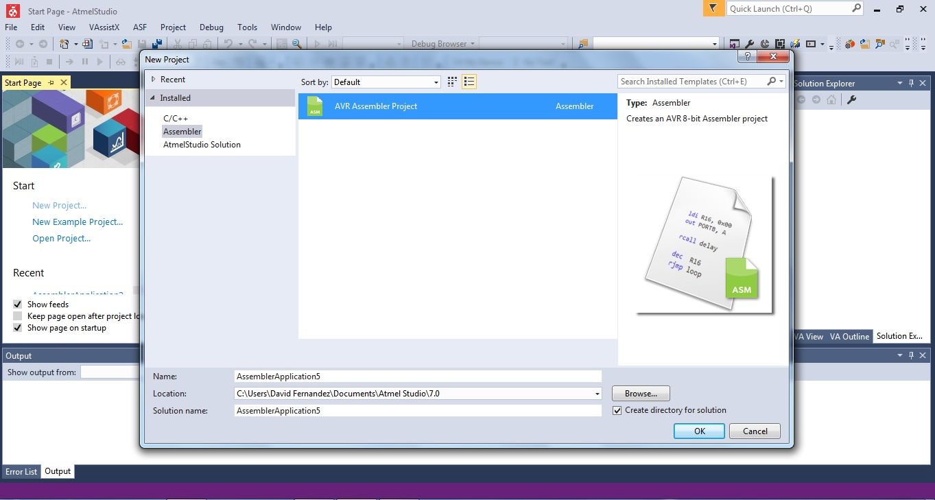Click the Browse button for project location
Screen dimensions: 935x500
[640, 393]
